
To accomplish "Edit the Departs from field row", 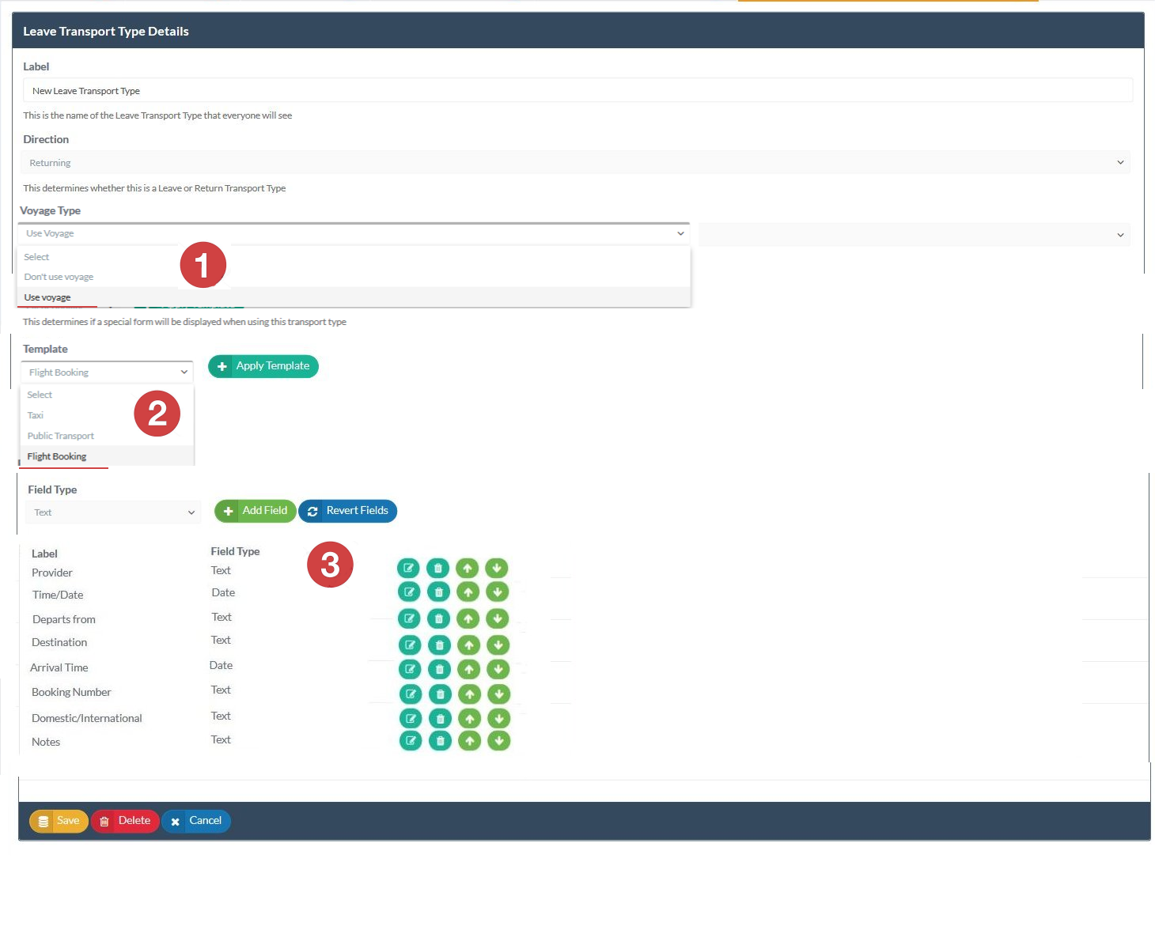I will (409, 618).
